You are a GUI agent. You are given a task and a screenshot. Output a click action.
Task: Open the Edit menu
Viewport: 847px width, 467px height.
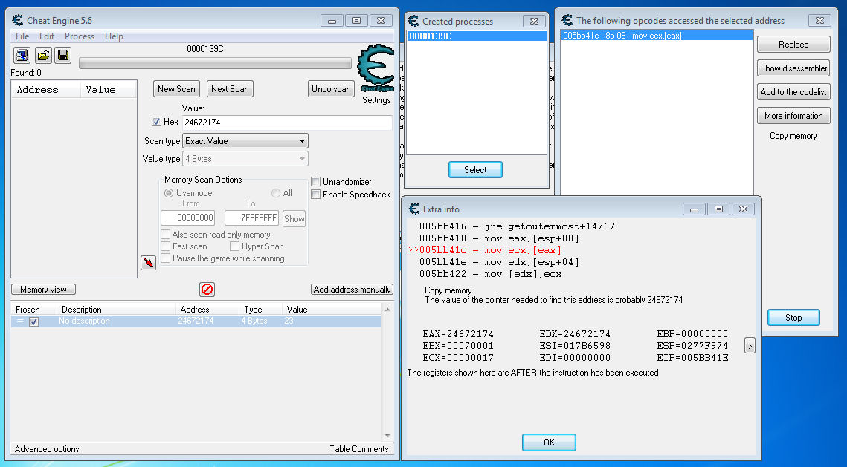point(47,36)
